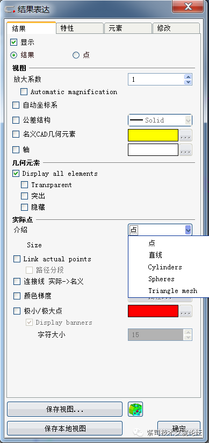The height and width of the screenshot is (443, 209).
Task: Pick Cylinders in the dropdown list
Action: pos(164,267)
